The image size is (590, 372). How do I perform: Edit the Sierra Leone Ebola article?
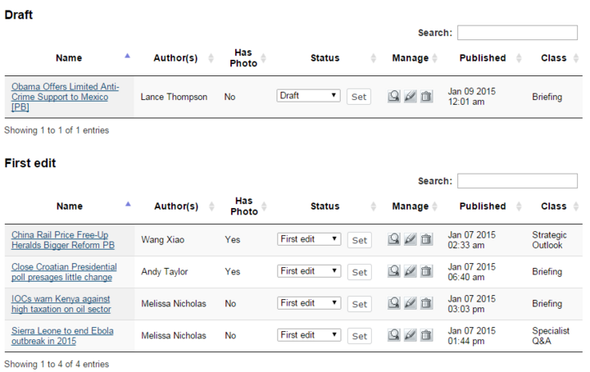click(411, 335)
